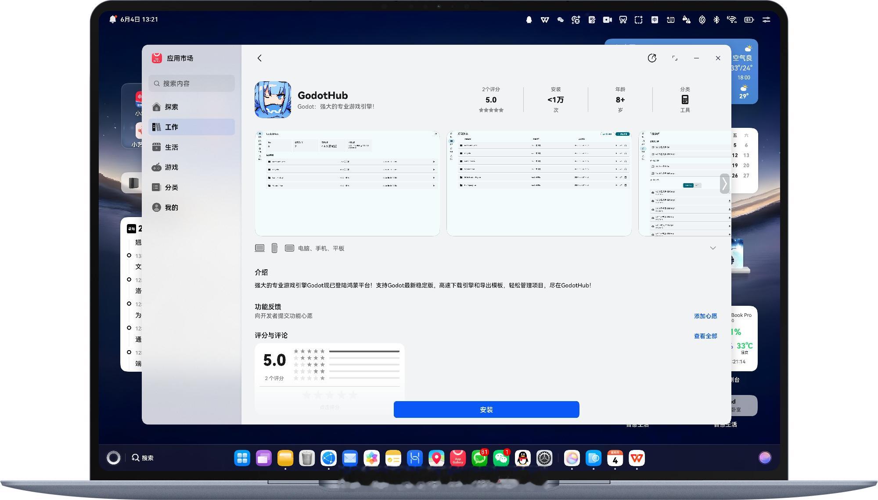
Task: Click the <1万 install count
Action: click(555, 100)
